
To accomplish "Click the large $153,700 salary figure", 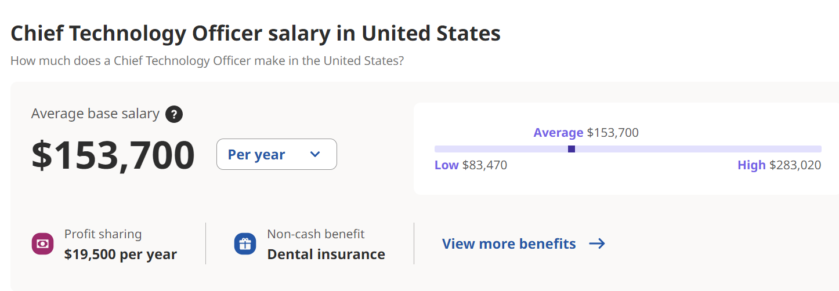I will point(113,155).
